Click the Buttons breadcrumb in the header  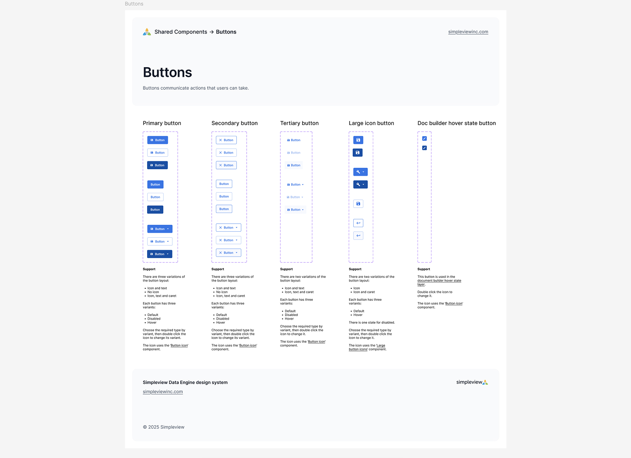click(x=226, y=32)
